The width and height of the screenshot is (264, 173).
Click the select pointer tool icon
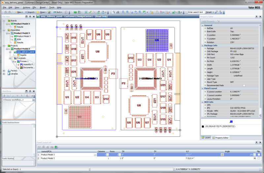114,12
